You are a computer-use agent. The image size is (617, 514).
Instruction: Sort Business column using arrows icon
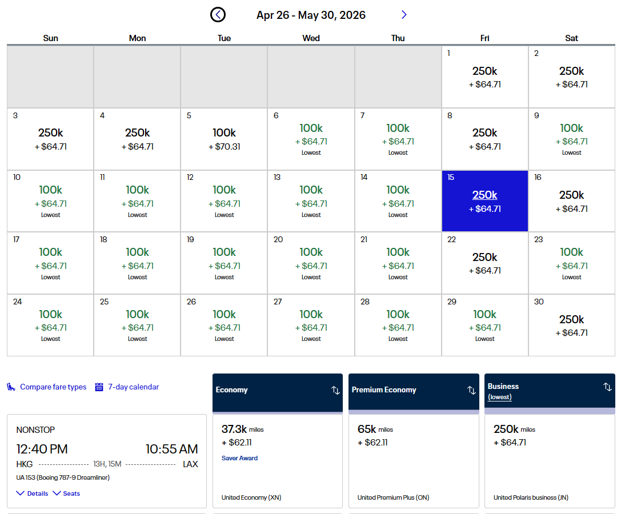click(607, 387)
